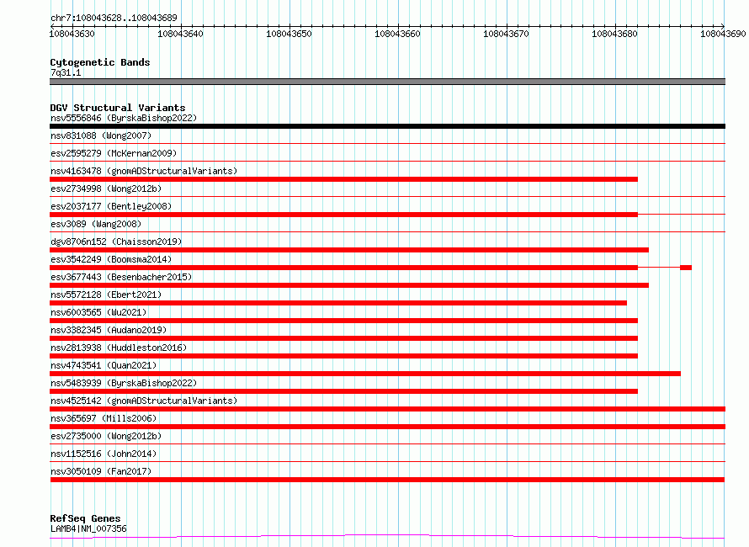749x547 pixels.
Task: Click ruler position 108043660
Action: point(397,34)
